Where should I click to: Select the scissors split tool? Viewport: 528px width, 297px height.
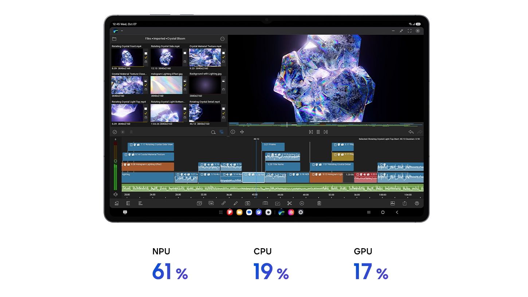pos(289,203)
